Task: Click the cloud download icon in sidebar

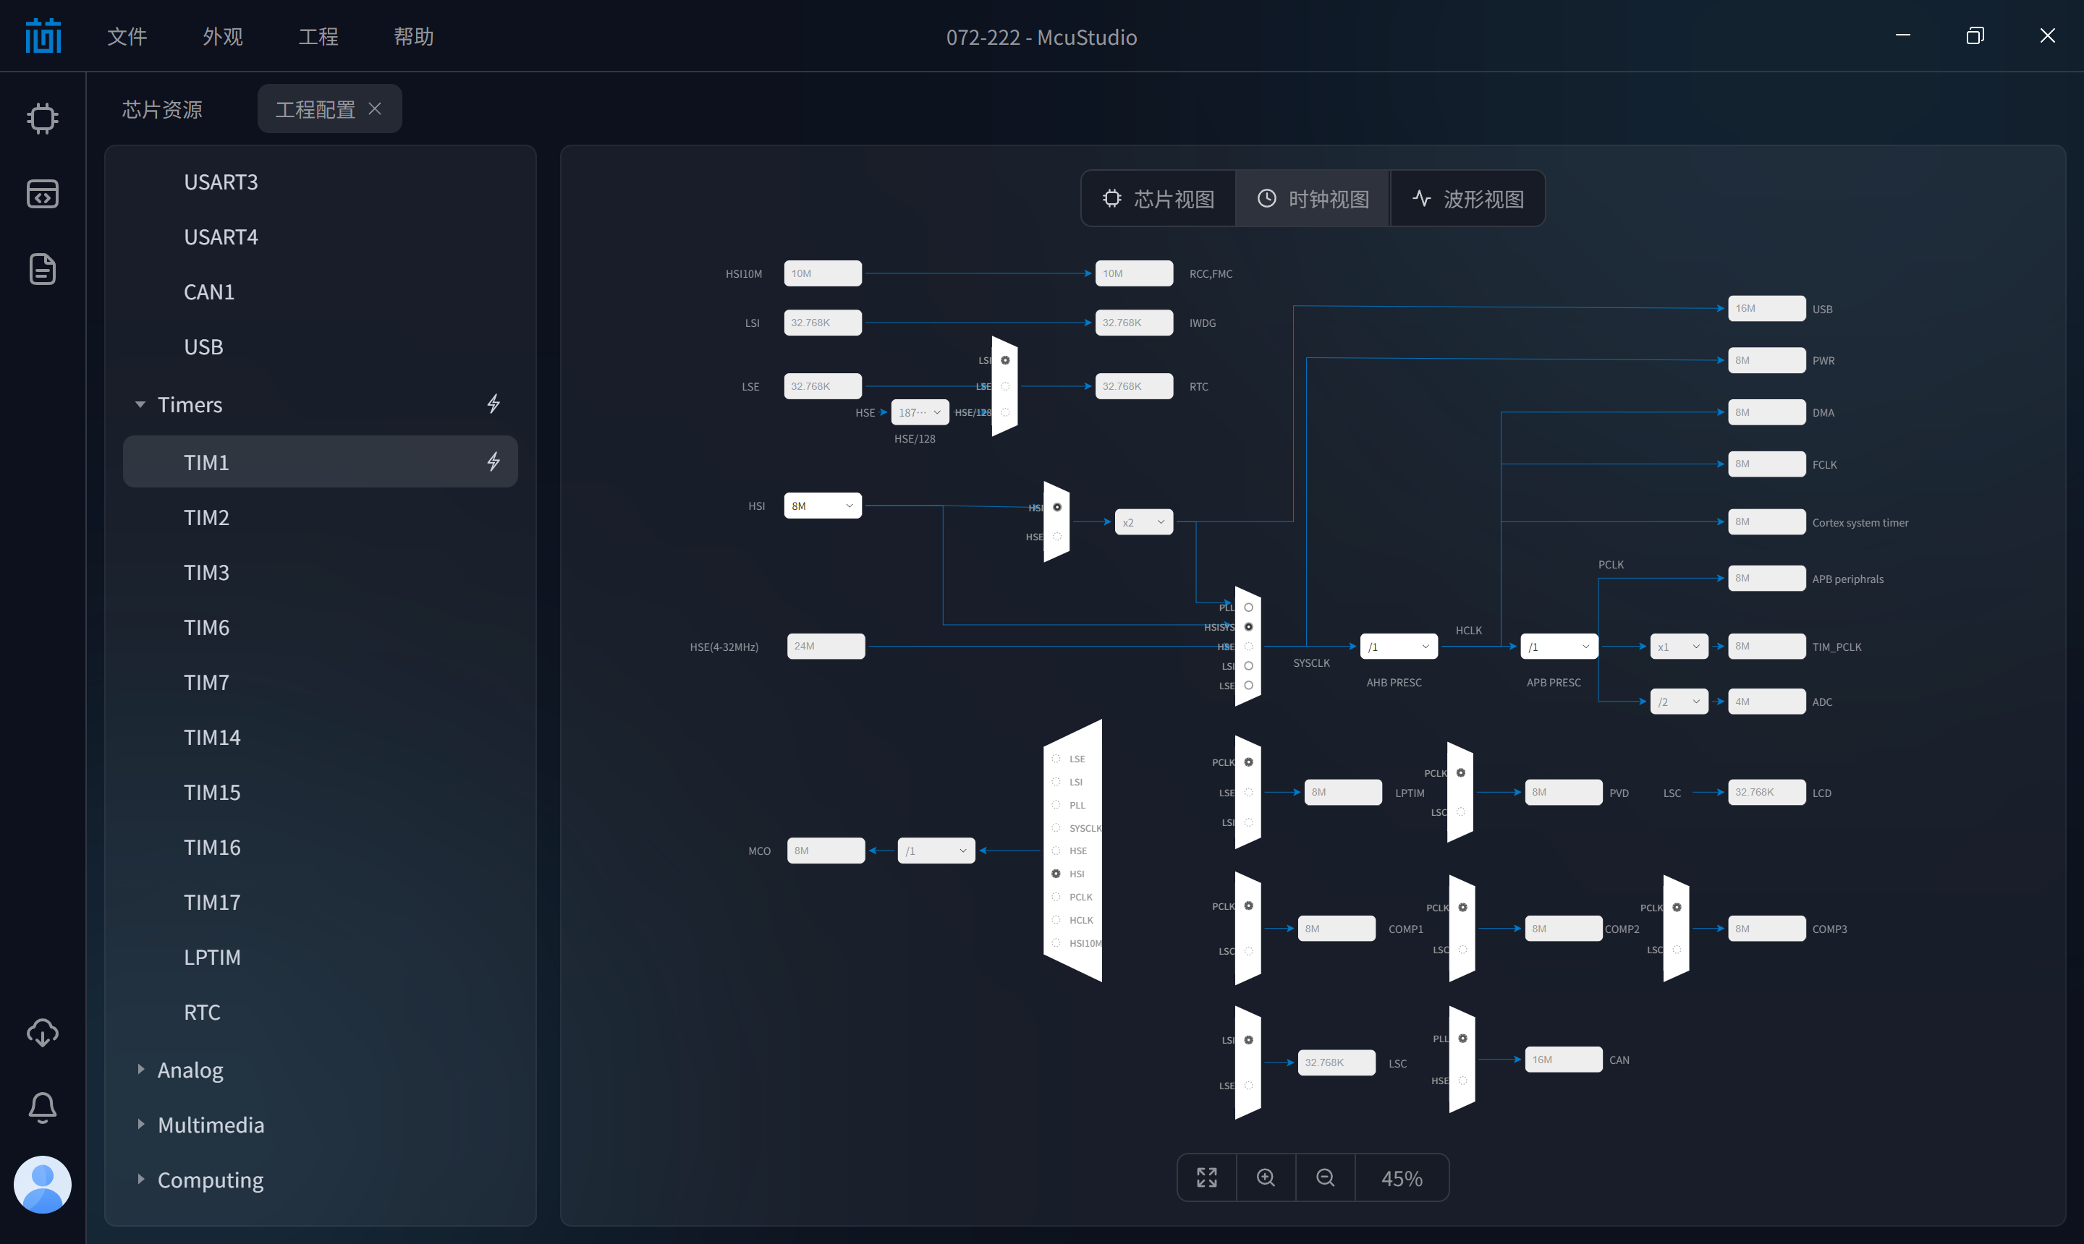Action: click(x=42, y=1033)
